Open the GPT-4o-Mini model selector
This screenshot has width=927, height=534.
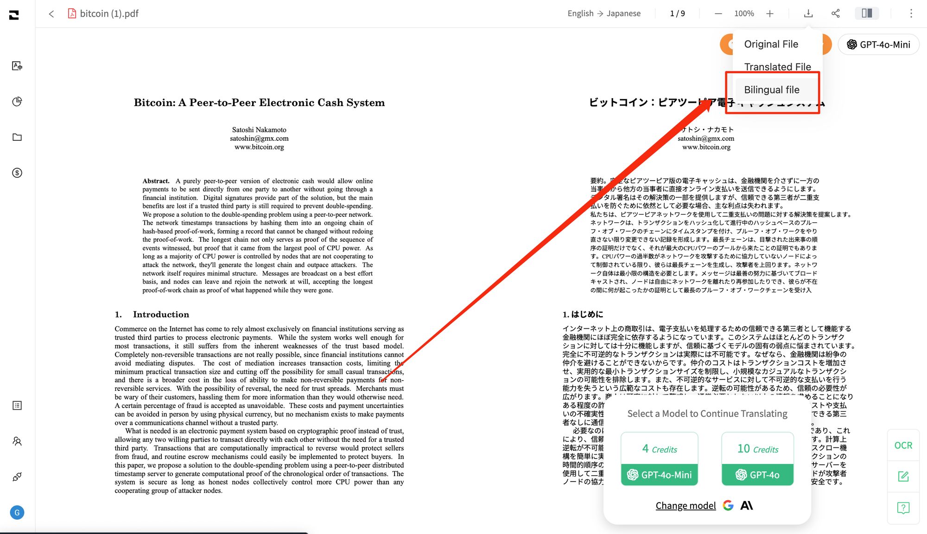pyautogui.click(x=878, y=44)
